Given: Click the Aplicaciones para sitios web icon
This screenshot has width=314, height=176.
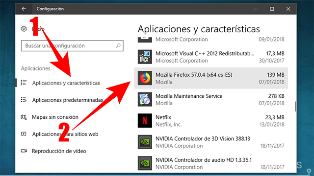Looking at the screenshot, I should (24, 134).
